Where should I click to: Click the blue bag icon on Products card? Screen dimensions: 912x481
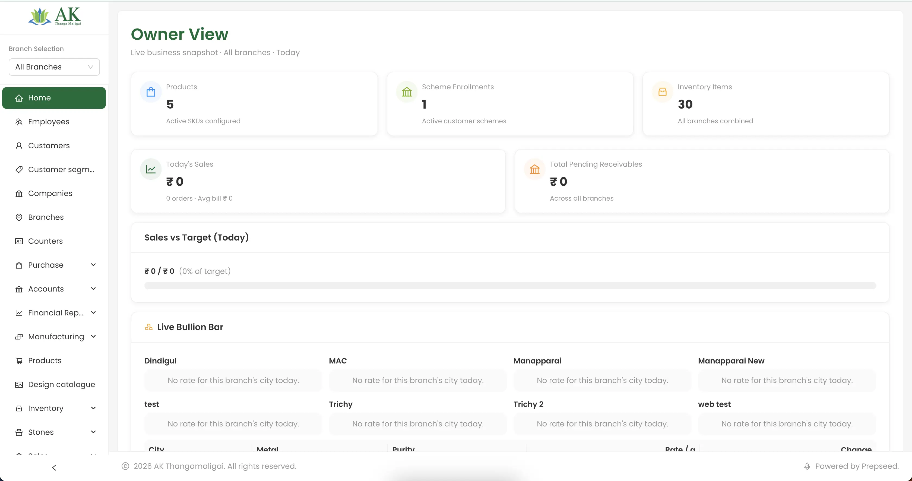pyautogui.click(x=151, y=92)
